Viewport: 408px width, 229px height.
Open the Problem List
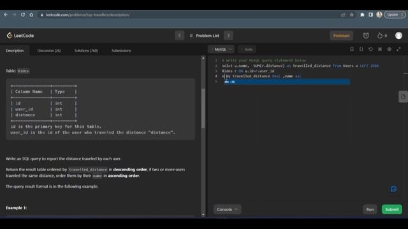[x=205, y=36]
